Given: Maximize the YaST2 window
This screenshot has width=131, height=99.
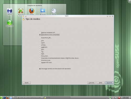Looking at the screenshot, I should tap(110, 16).
